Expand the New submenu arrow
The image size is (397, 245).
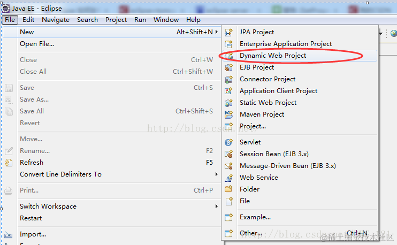[x=217, y=32]
